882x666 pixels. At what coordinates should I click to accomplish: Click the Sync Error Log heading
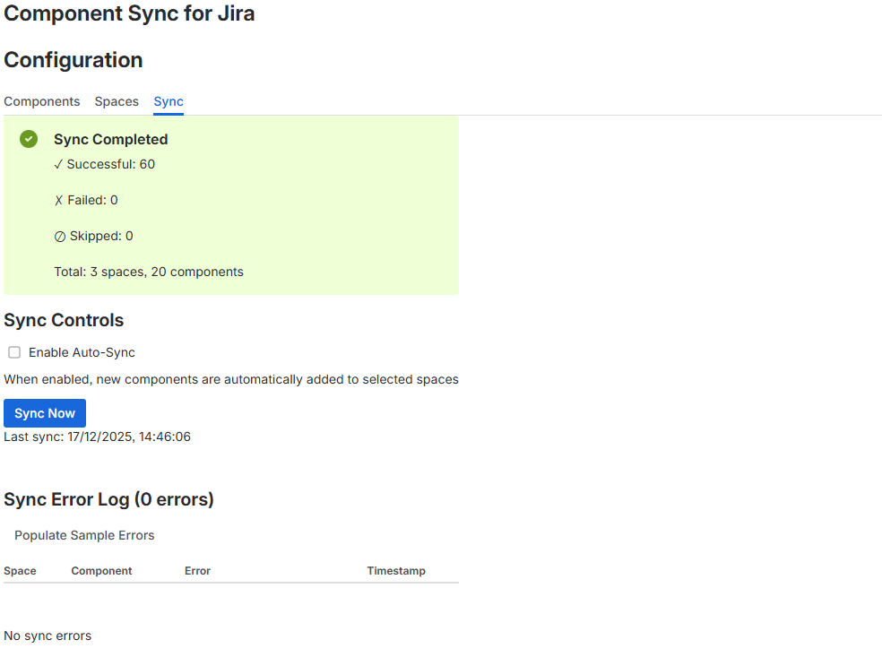click(x=108, y=499)
